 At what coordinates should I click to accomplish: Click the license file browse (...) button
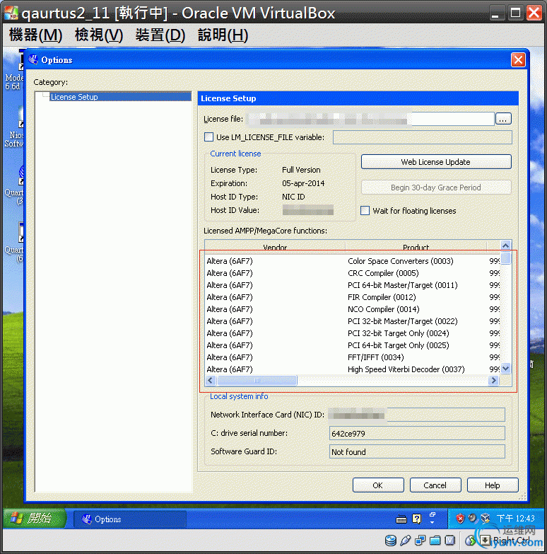point(503,119)
